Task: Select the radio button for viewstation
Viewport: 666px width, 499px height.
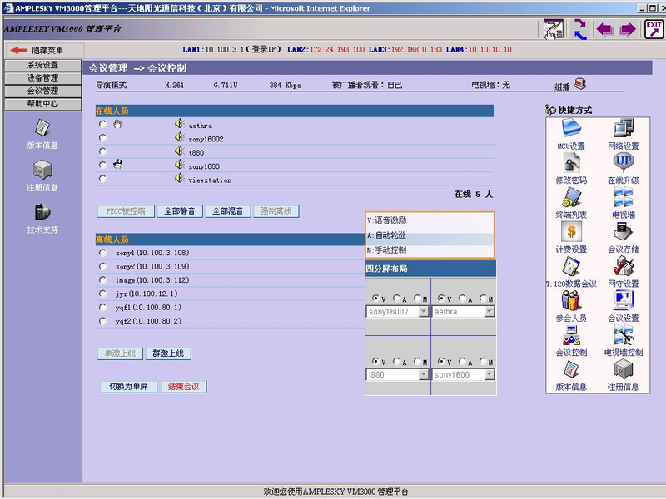Action: [x=102, y=179]
